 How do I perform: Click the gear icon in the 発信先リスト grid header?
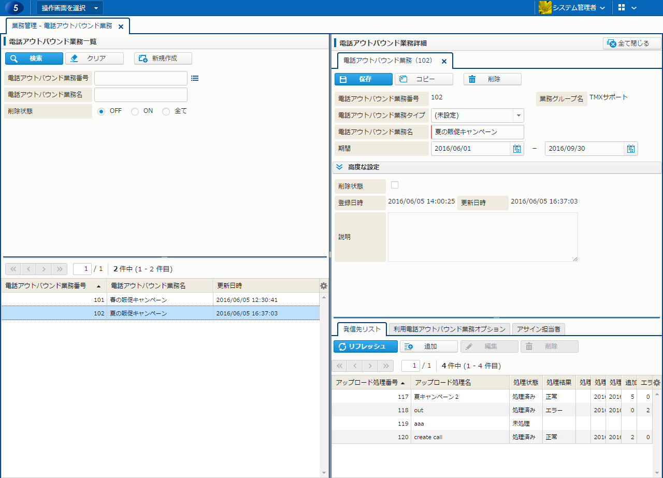[x=656, y=383]
